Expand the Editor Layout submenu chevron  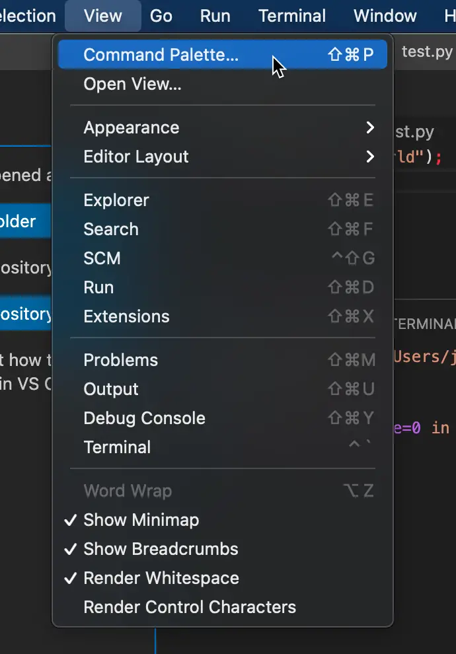(369, 157)
